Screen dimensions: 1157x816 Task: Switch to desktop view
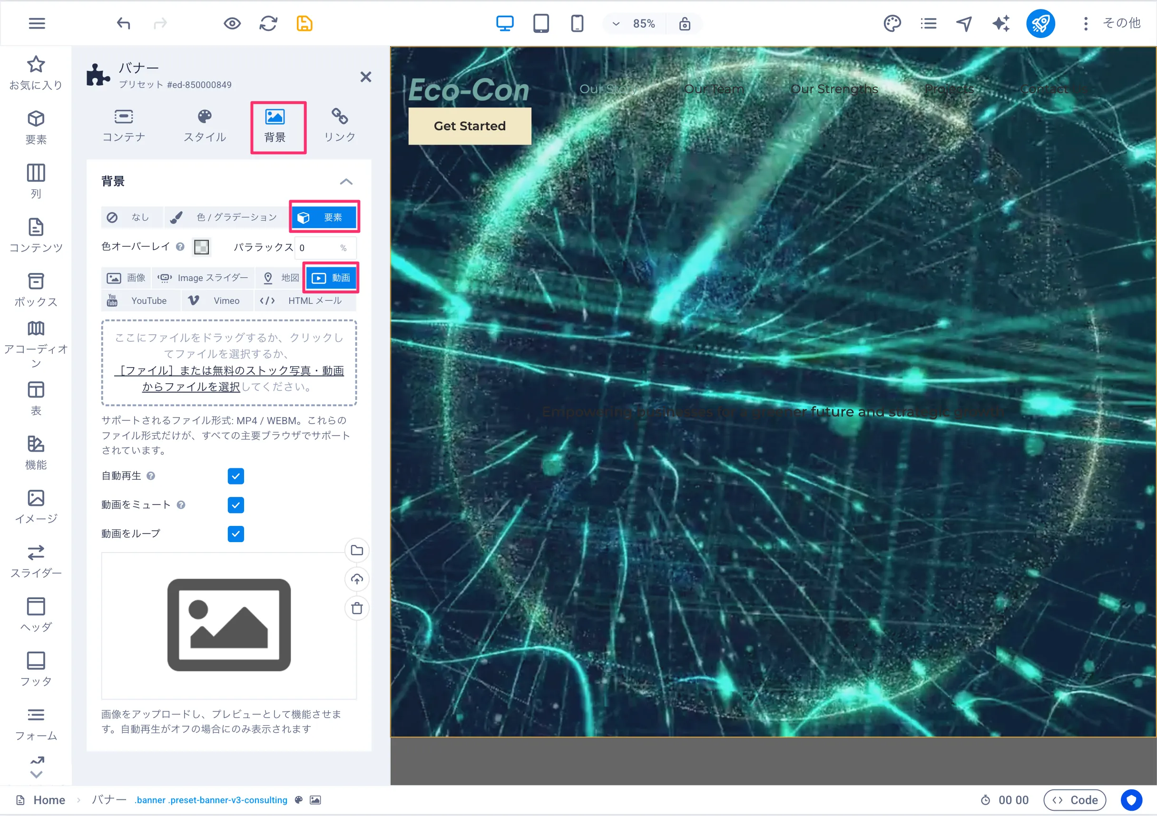point(504,24)
